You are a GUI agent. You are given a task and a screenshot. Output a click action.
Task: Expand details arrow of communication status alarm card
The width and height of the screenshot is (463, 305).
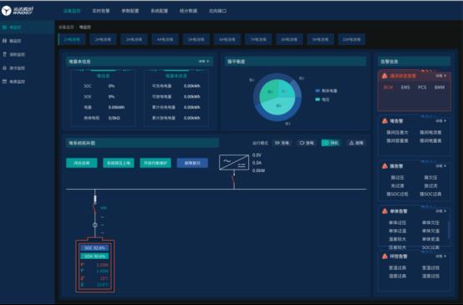tap(441, 76)
